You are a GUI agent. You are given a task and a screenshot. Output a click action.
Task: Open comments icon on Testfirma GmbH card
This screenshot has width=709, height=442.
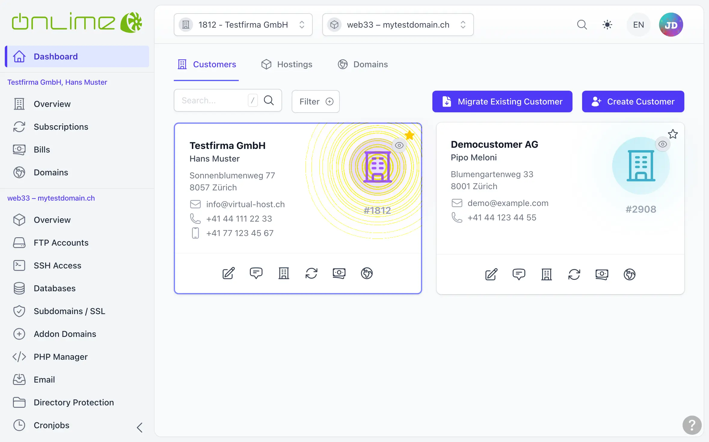pyautogui.click(x=256, y=273)
